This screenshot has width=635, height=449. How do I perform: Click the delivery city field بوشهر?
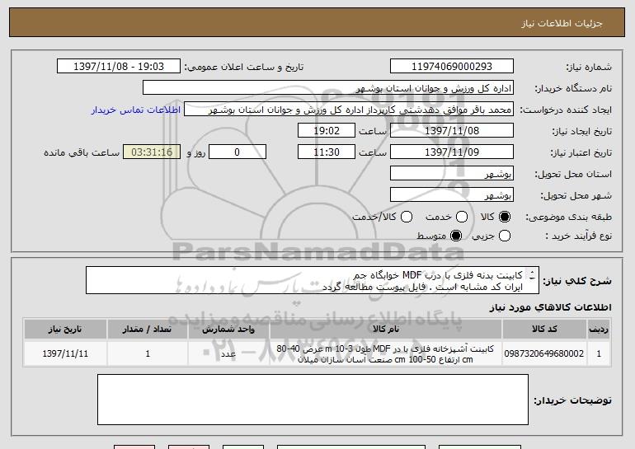pyautogui.click(x=452, y=195)
